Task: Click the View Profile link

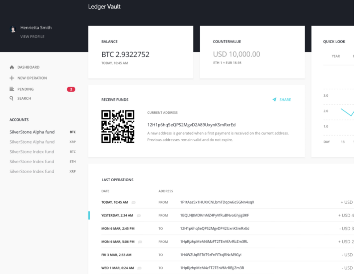Action: (32, 37)
